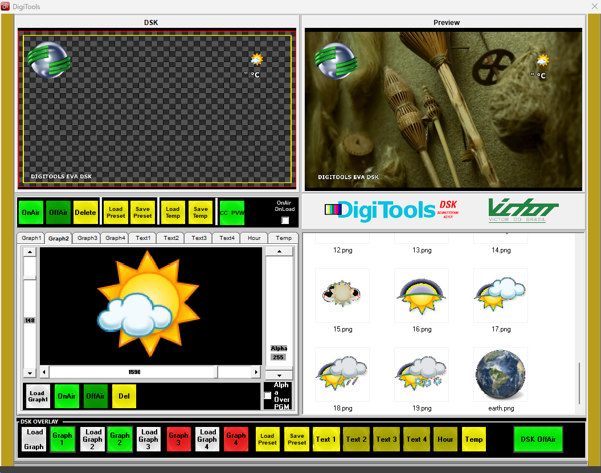Click the horizontal position right arrow
Viewport: 601px width, 473px height.
coord(256,372)
